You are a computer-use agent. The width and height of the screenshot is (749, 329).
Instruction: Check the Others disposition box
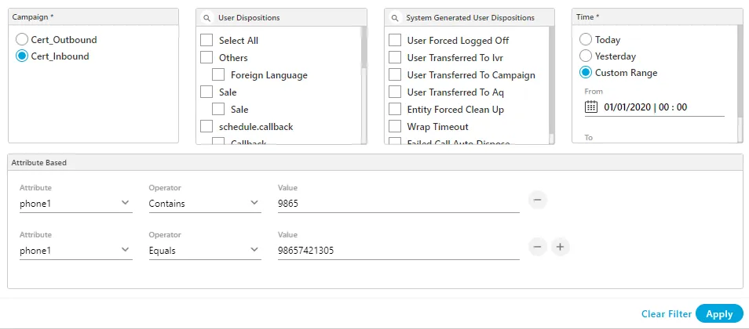click(206, 58)
